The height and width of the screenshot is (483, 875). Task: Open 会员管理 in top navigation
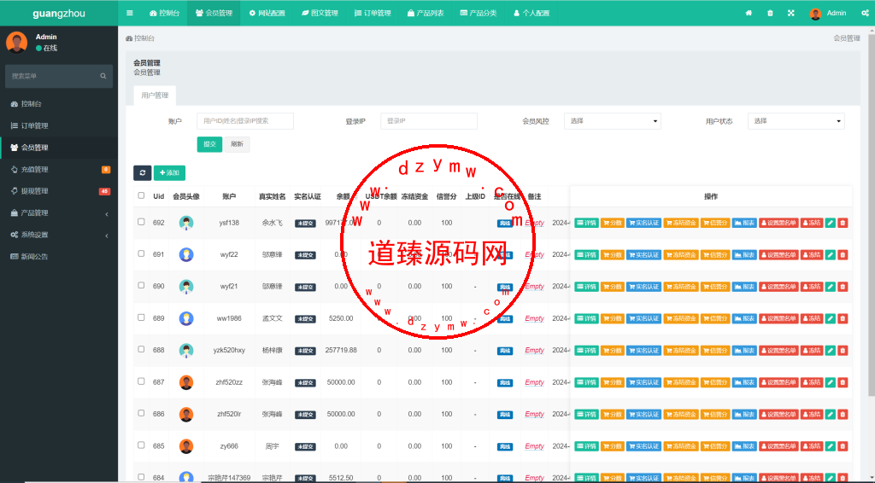point(214,13)
